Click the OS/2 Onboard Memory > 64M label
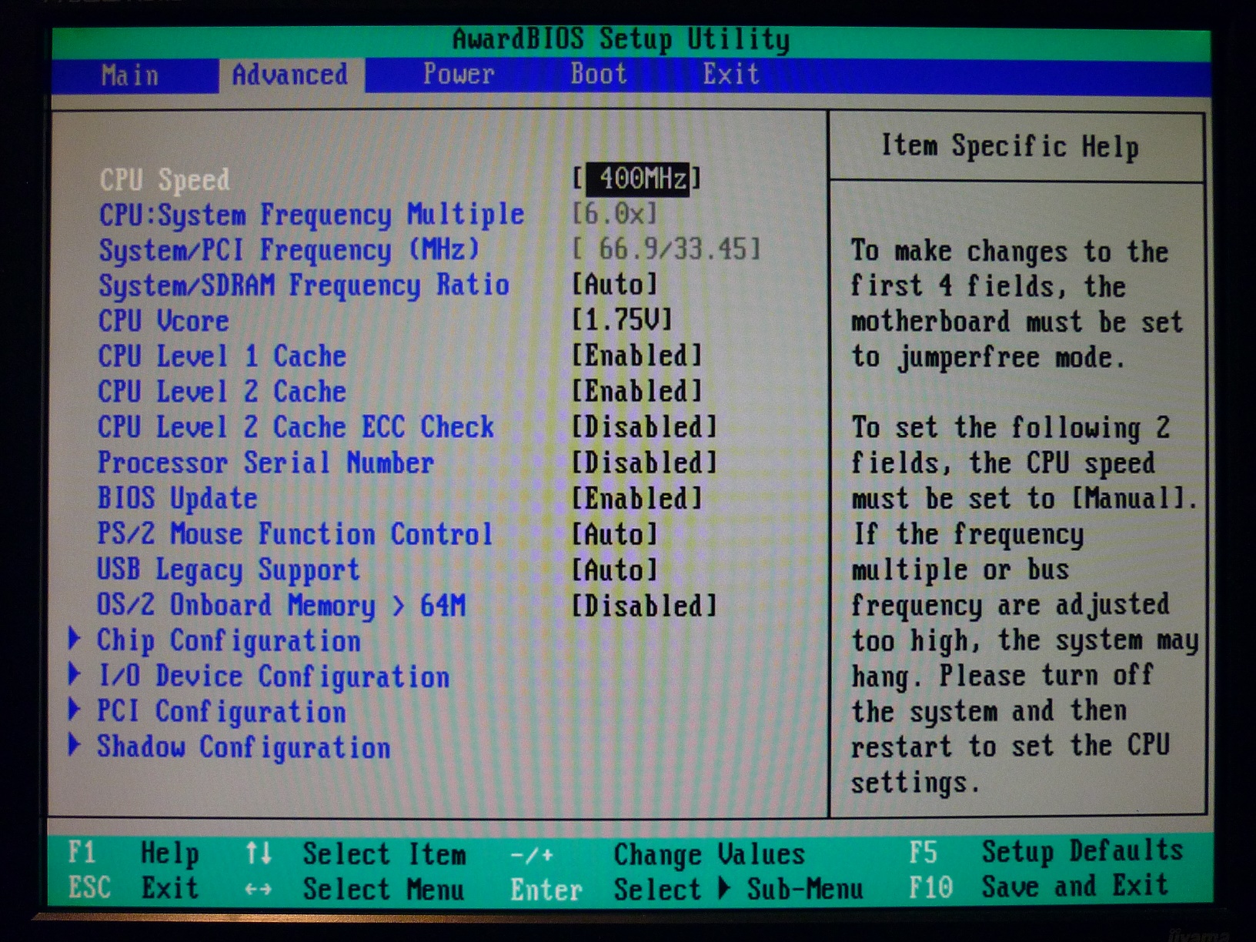The width and height of the screenshot is (1256, 942). coord(281,605)
